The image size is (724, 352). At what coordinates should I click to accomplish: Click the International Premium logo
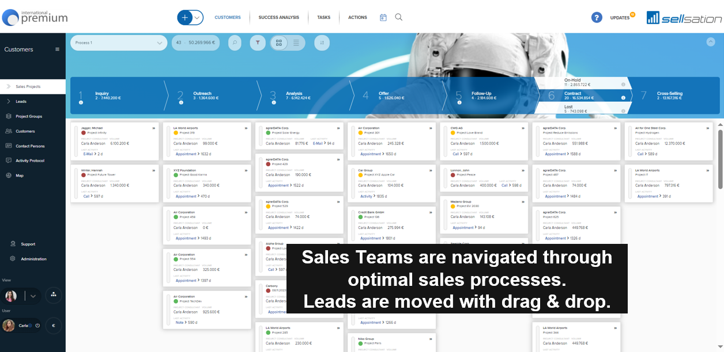point(35,17)
